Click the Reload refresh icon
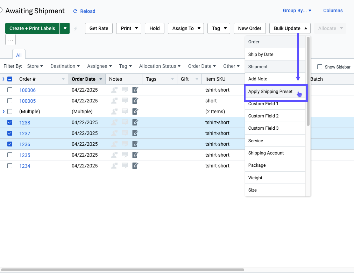354x273 pixels. pos(76,11)
